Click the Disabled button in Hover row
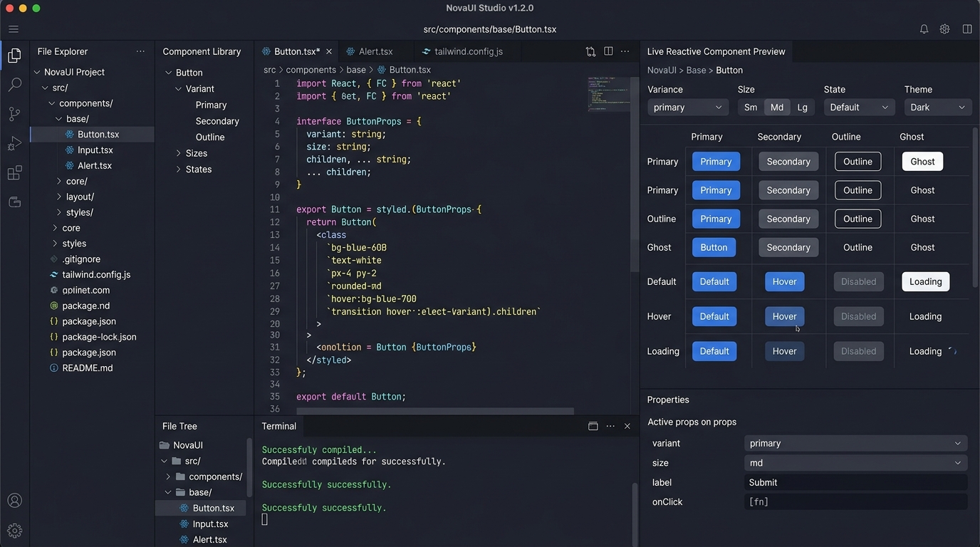Image resolution: width=980 pixels, height=547 pixels. [858, 316]
